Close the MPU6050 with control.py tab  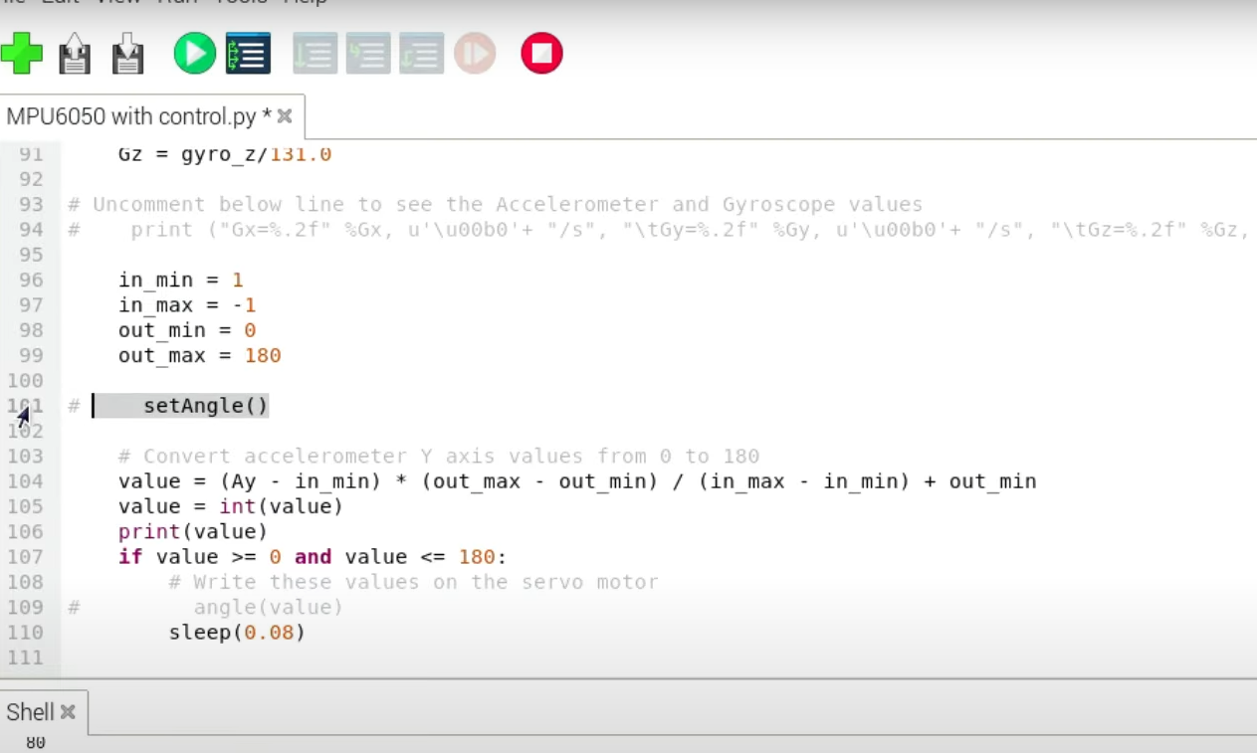[285, 115]
